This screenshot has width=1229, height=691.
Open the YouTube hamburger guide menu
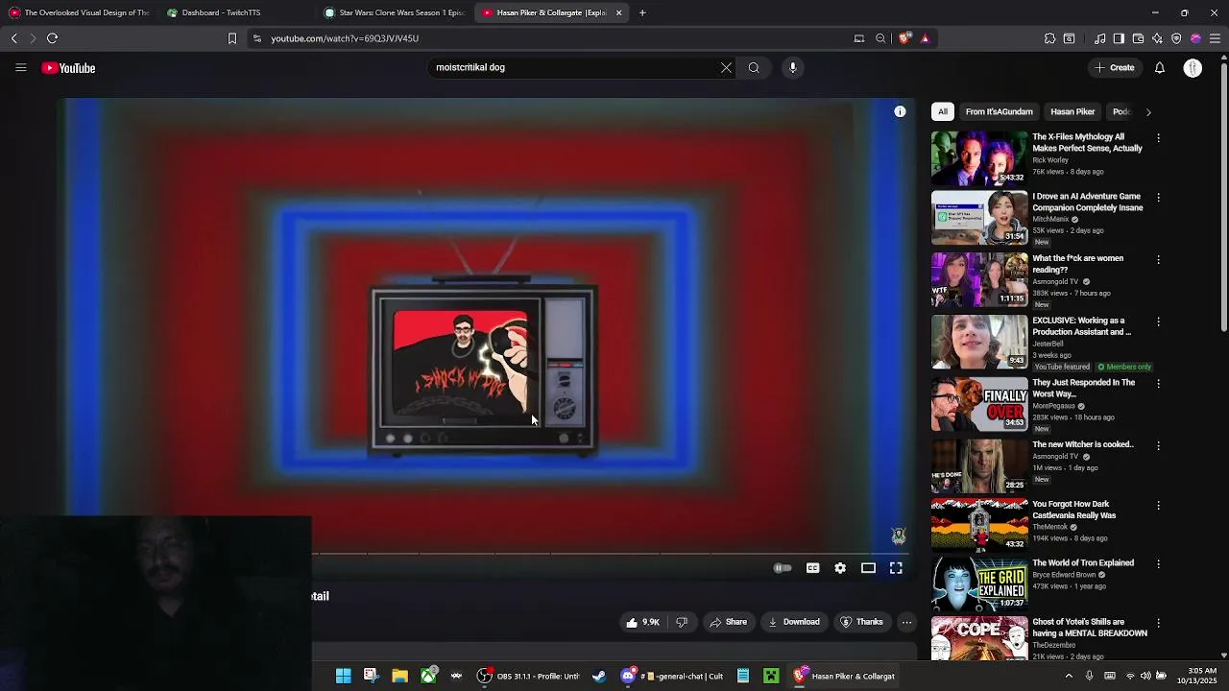[x=20, y=68]
